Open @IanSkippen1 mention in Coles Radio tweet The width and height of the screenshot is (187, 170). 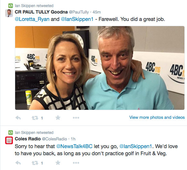[136, 146]
